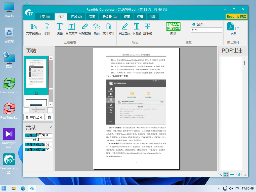Switch to the 视图 tab

click(127, 17)
